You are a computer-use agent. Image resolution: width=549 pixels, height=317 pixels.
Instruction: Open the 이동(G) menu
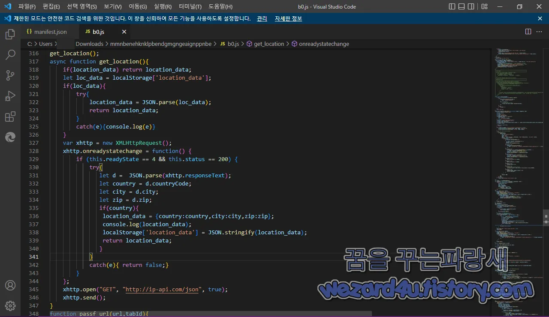[138, 6]
